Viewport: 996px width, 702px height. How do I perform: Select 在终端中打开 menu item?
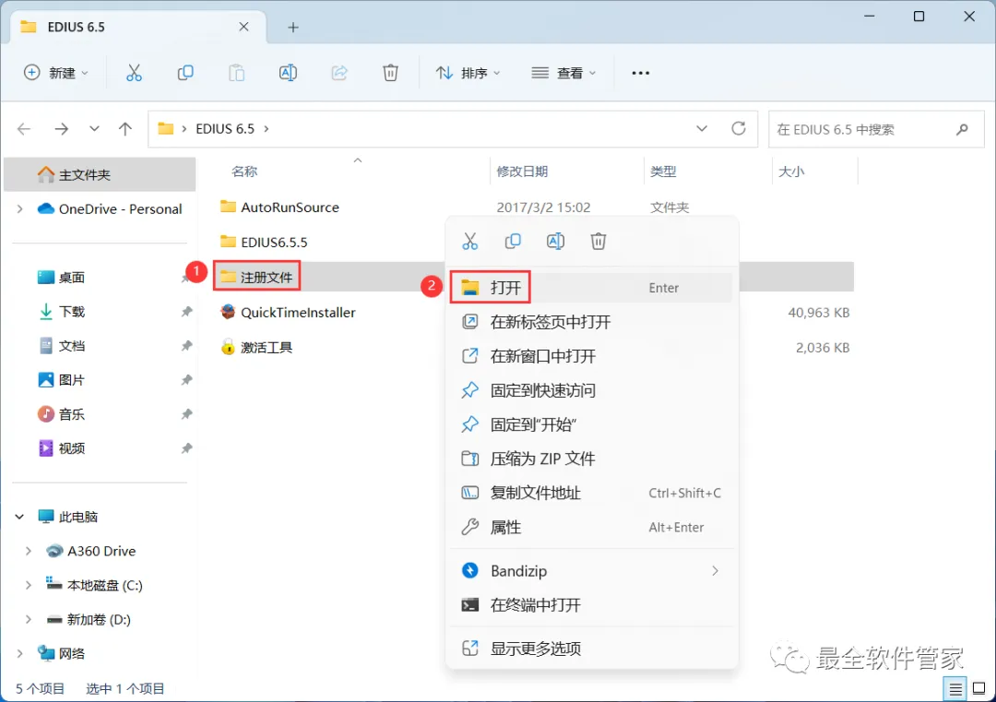(591, 605)
